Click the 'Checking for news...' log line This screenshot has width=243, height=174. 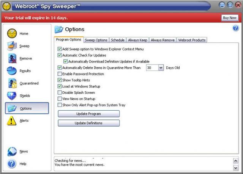click(70, 161)
